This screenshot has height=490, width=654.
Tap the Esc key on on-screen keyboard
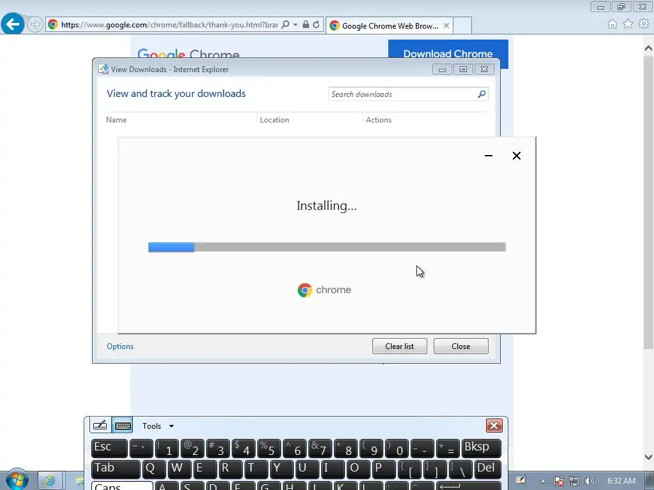109,449
